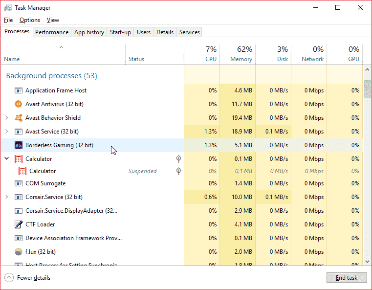Open the File menu
Screen dimensions: 372x290
(x=8, y=20)
